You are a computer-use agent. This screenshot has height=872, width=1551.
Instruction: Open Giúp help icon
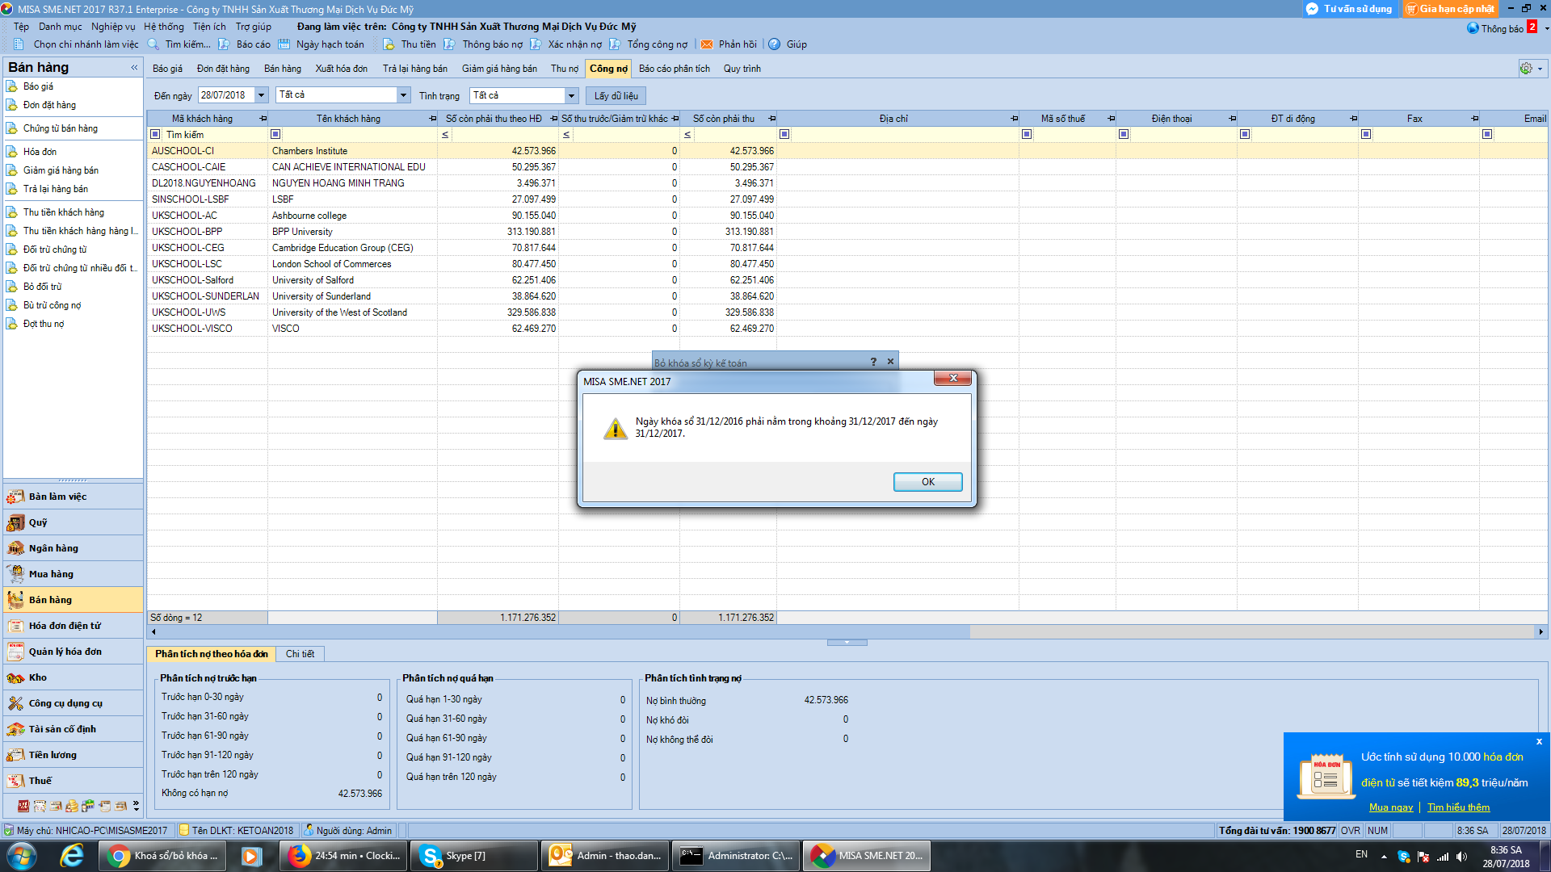pyautogui.click(x=775, y=44)
